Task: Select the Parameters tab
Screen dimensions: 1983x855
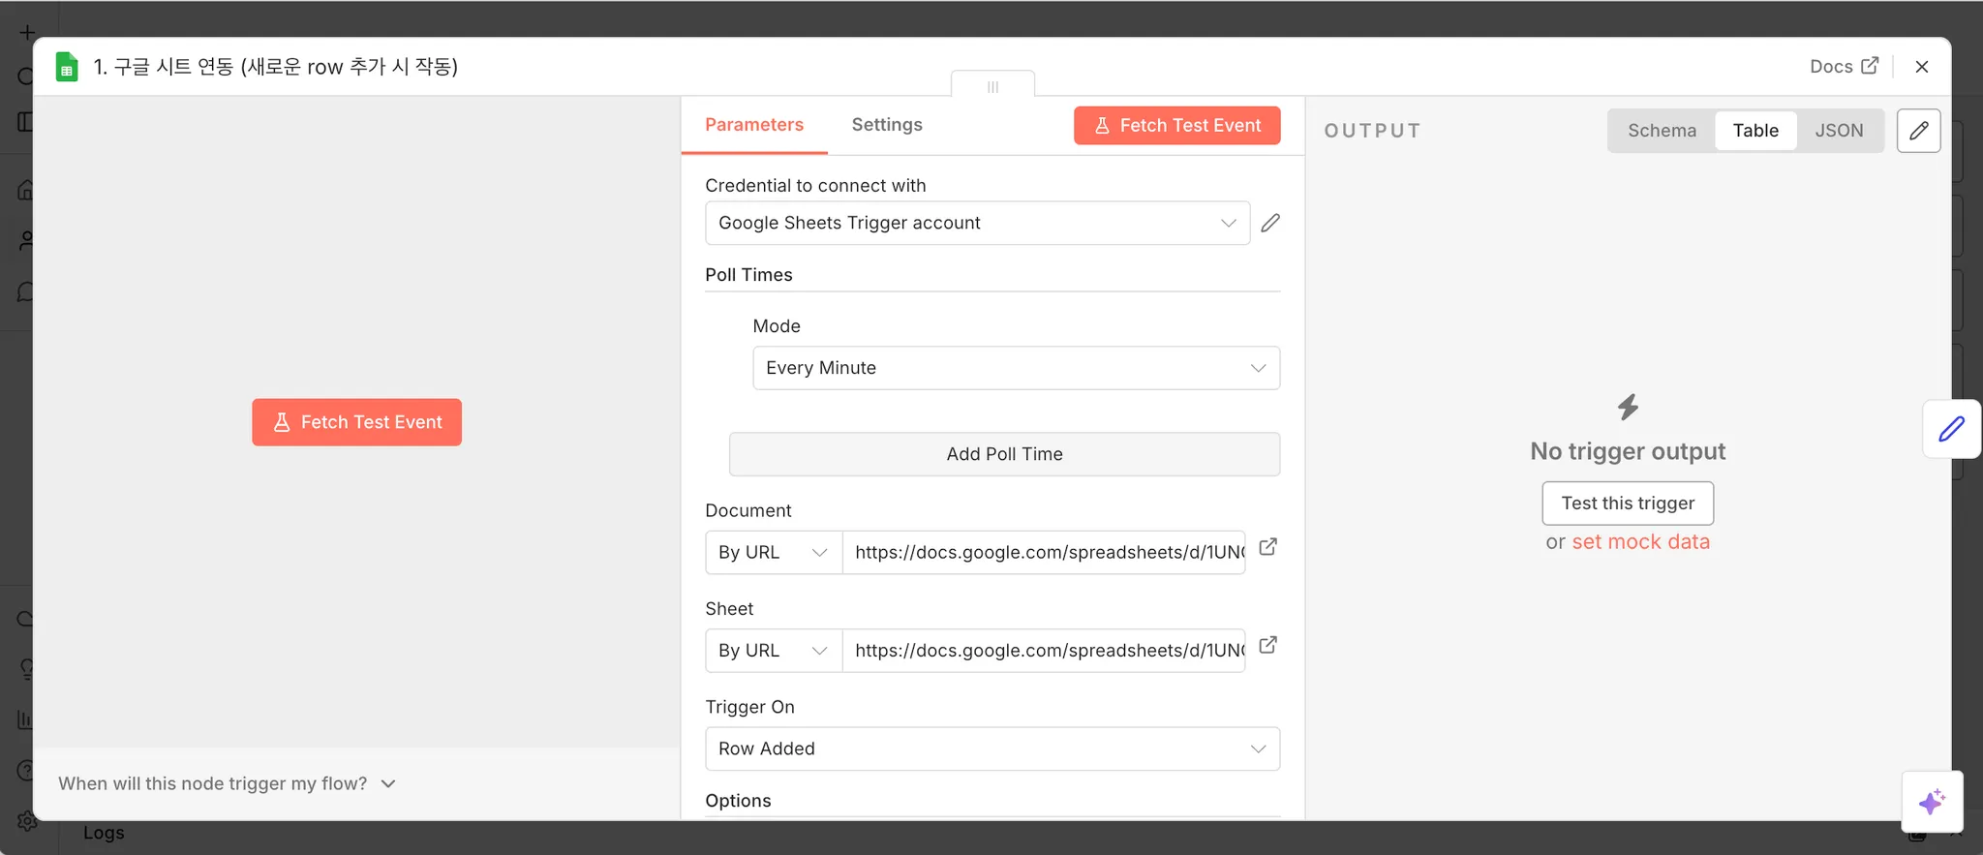Action: (753, 125)
